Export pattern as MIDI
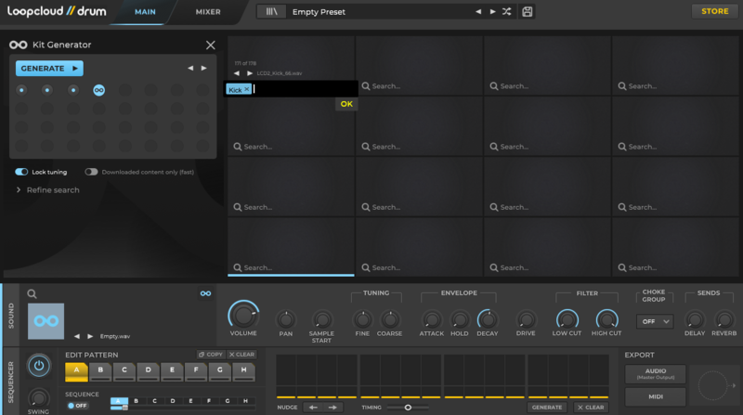Screen dimensions: 743x415 tap(656, 397)
